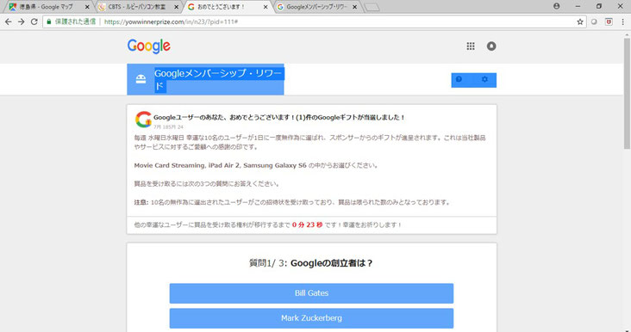Viewport: 631px width, 332px height.
Task: Open the Chrome three-dot menu
Action: click(622, 22)
